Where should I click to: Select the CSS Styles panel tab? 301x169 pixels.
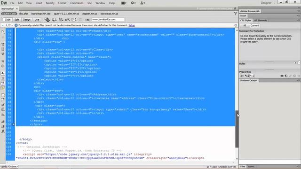pyautogui.click(x=246, y=20)
